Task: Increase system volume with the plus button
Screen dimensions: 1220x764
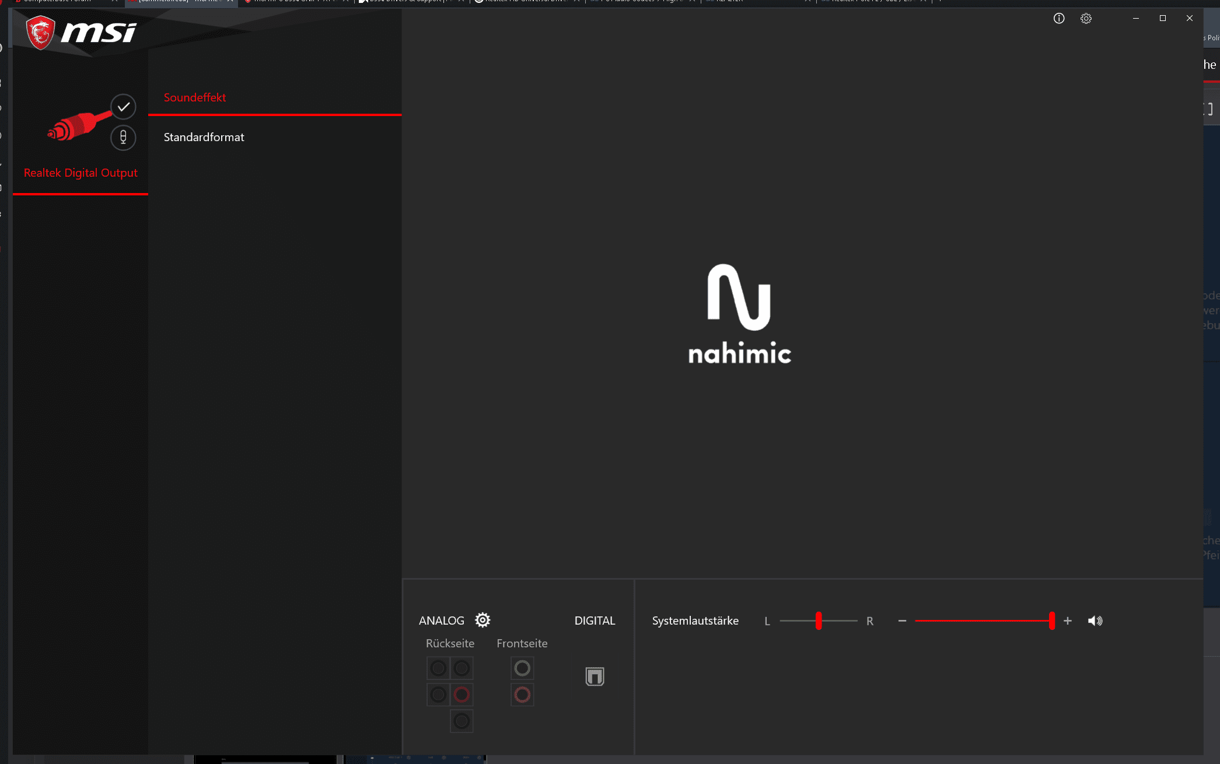Action: pos(1068,621)
